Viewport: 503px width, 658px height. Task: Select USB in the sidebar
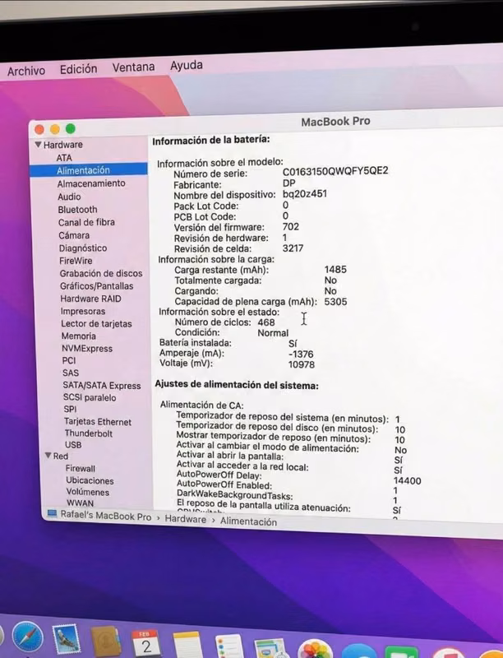(73, 444)
